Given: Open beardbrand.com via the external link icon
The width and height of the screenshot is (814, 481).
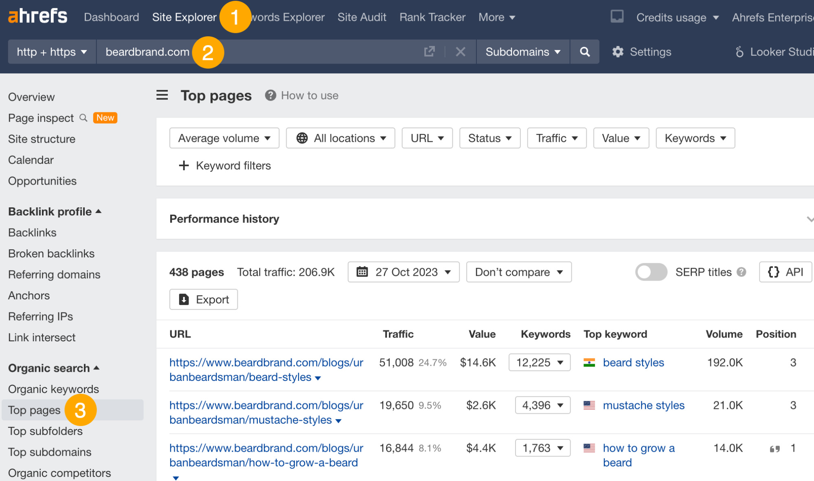Looking at the screenshot, I should [x=429, y=52].
